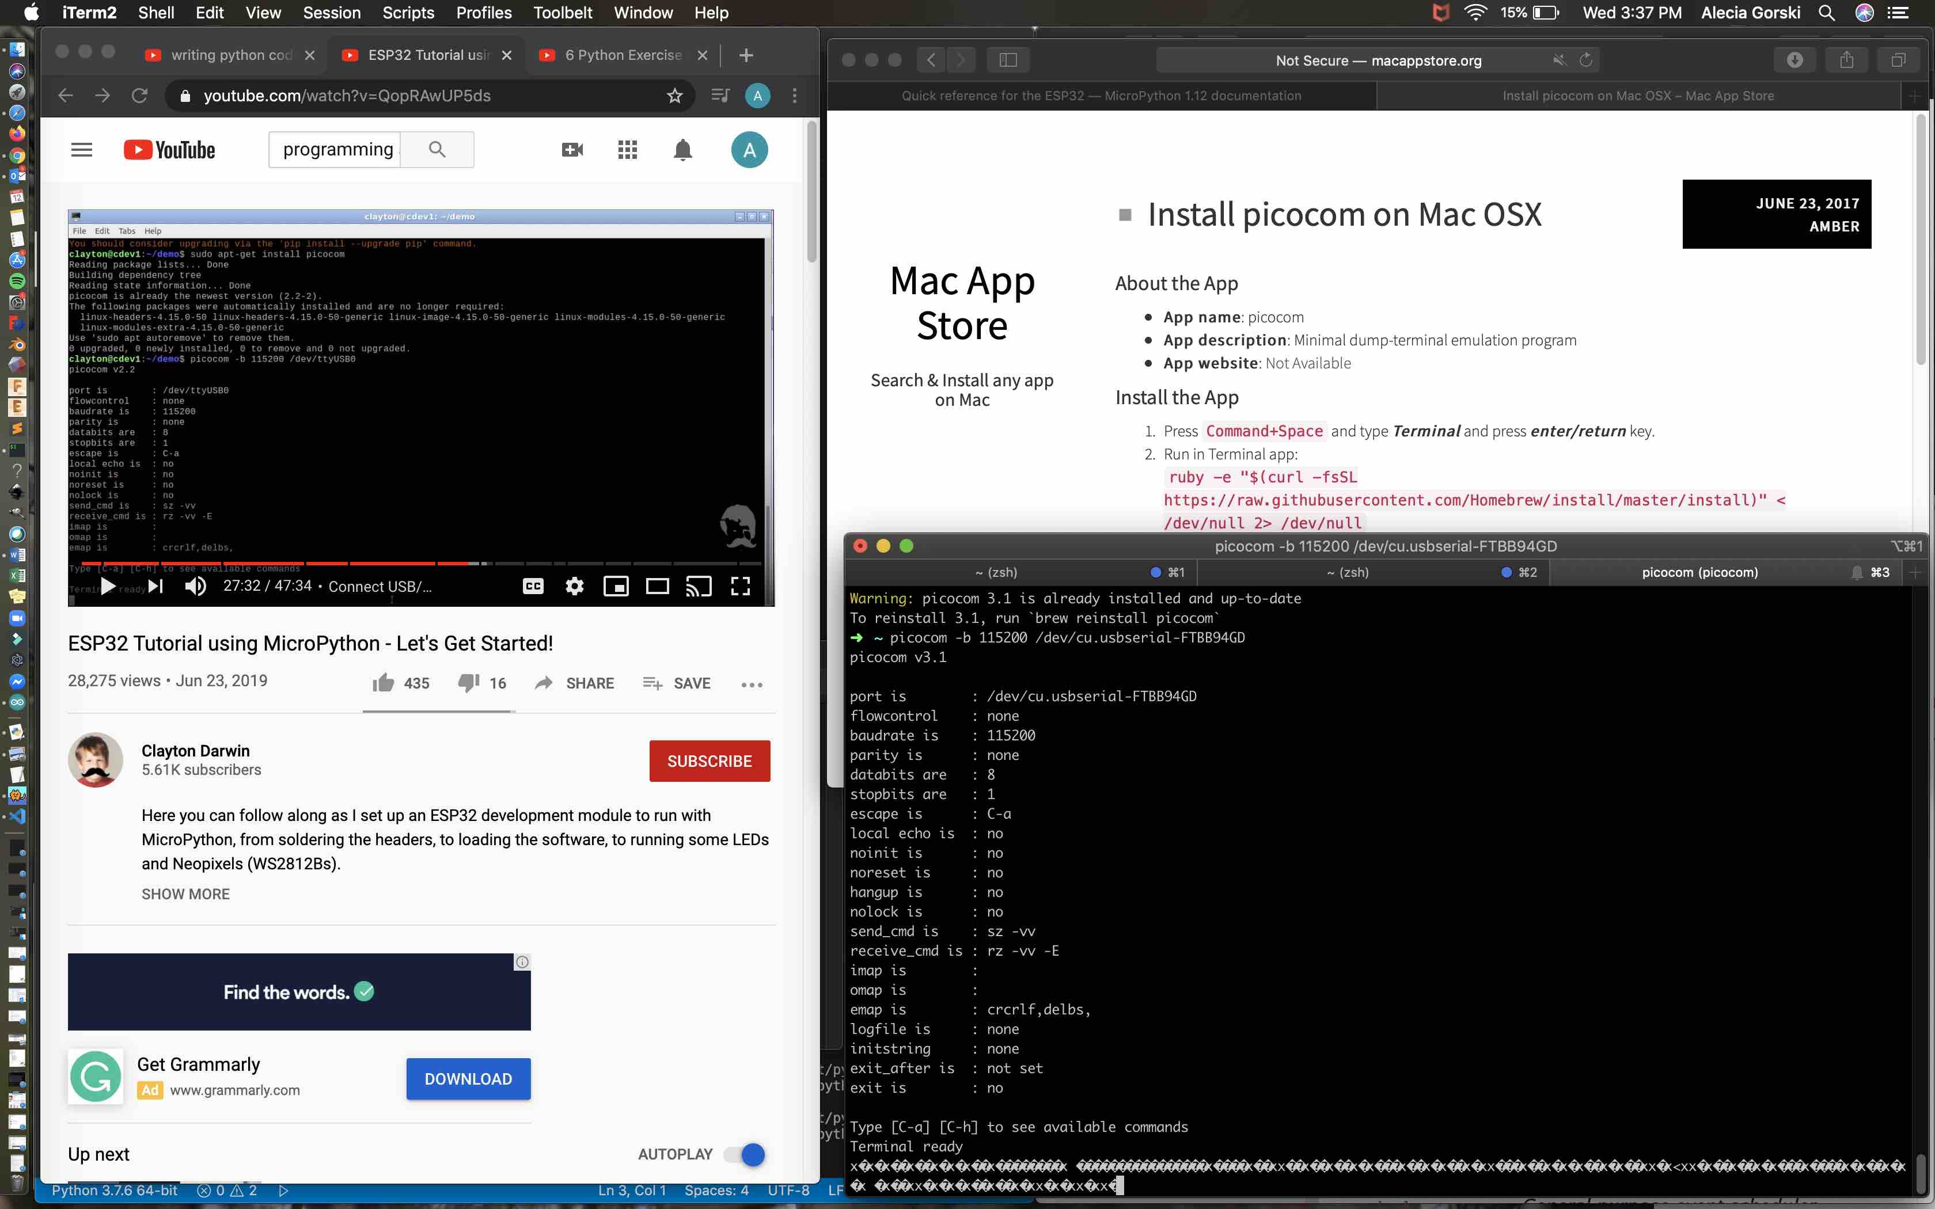Click the YouTube page scrollbar
Image resolution: width=1935 pixels, height=1209 pixels.
point(811,192)
